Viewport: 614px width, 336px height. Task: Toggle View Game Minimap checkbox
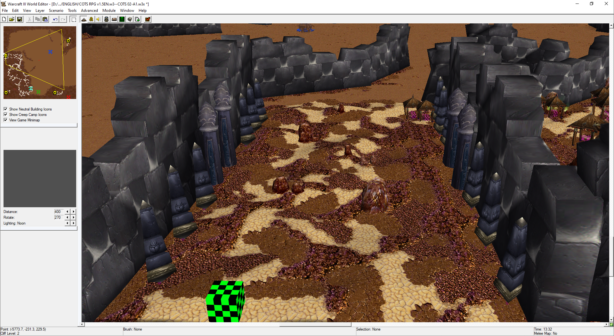[x=5, y=120]
